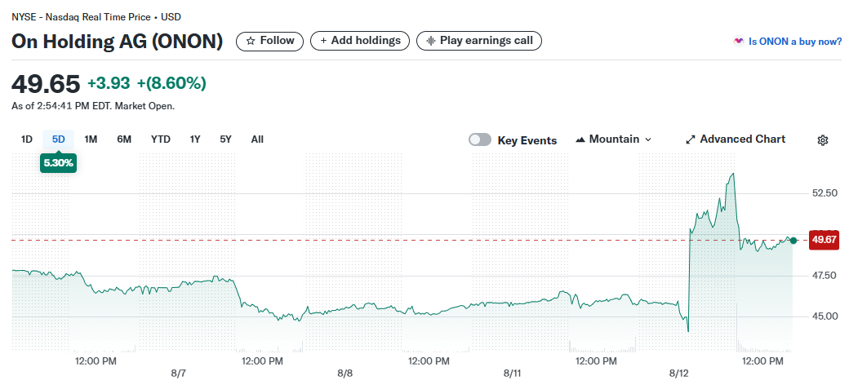Screen dimensions: 849x385
Task: Click the +3.93 price change
Action: [x=109, y=83]
